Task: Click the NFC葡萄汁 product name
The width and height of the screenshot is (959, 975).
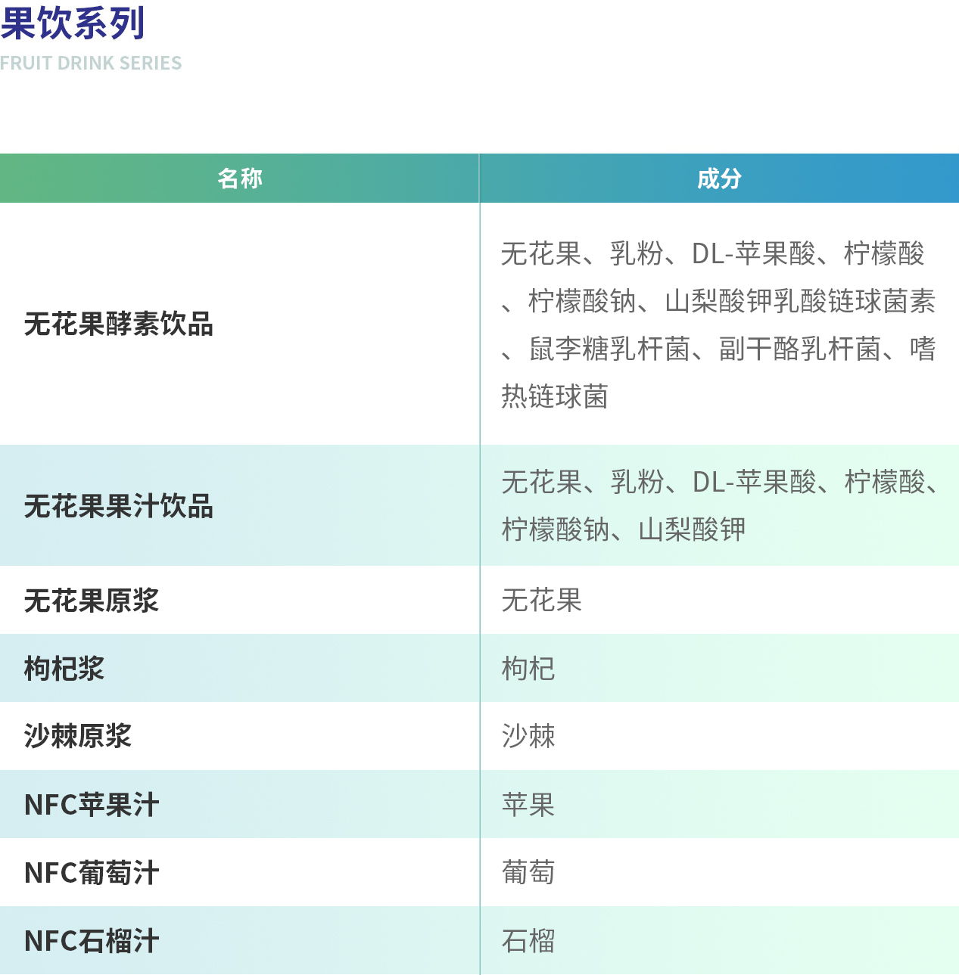Action: point(92,873)
